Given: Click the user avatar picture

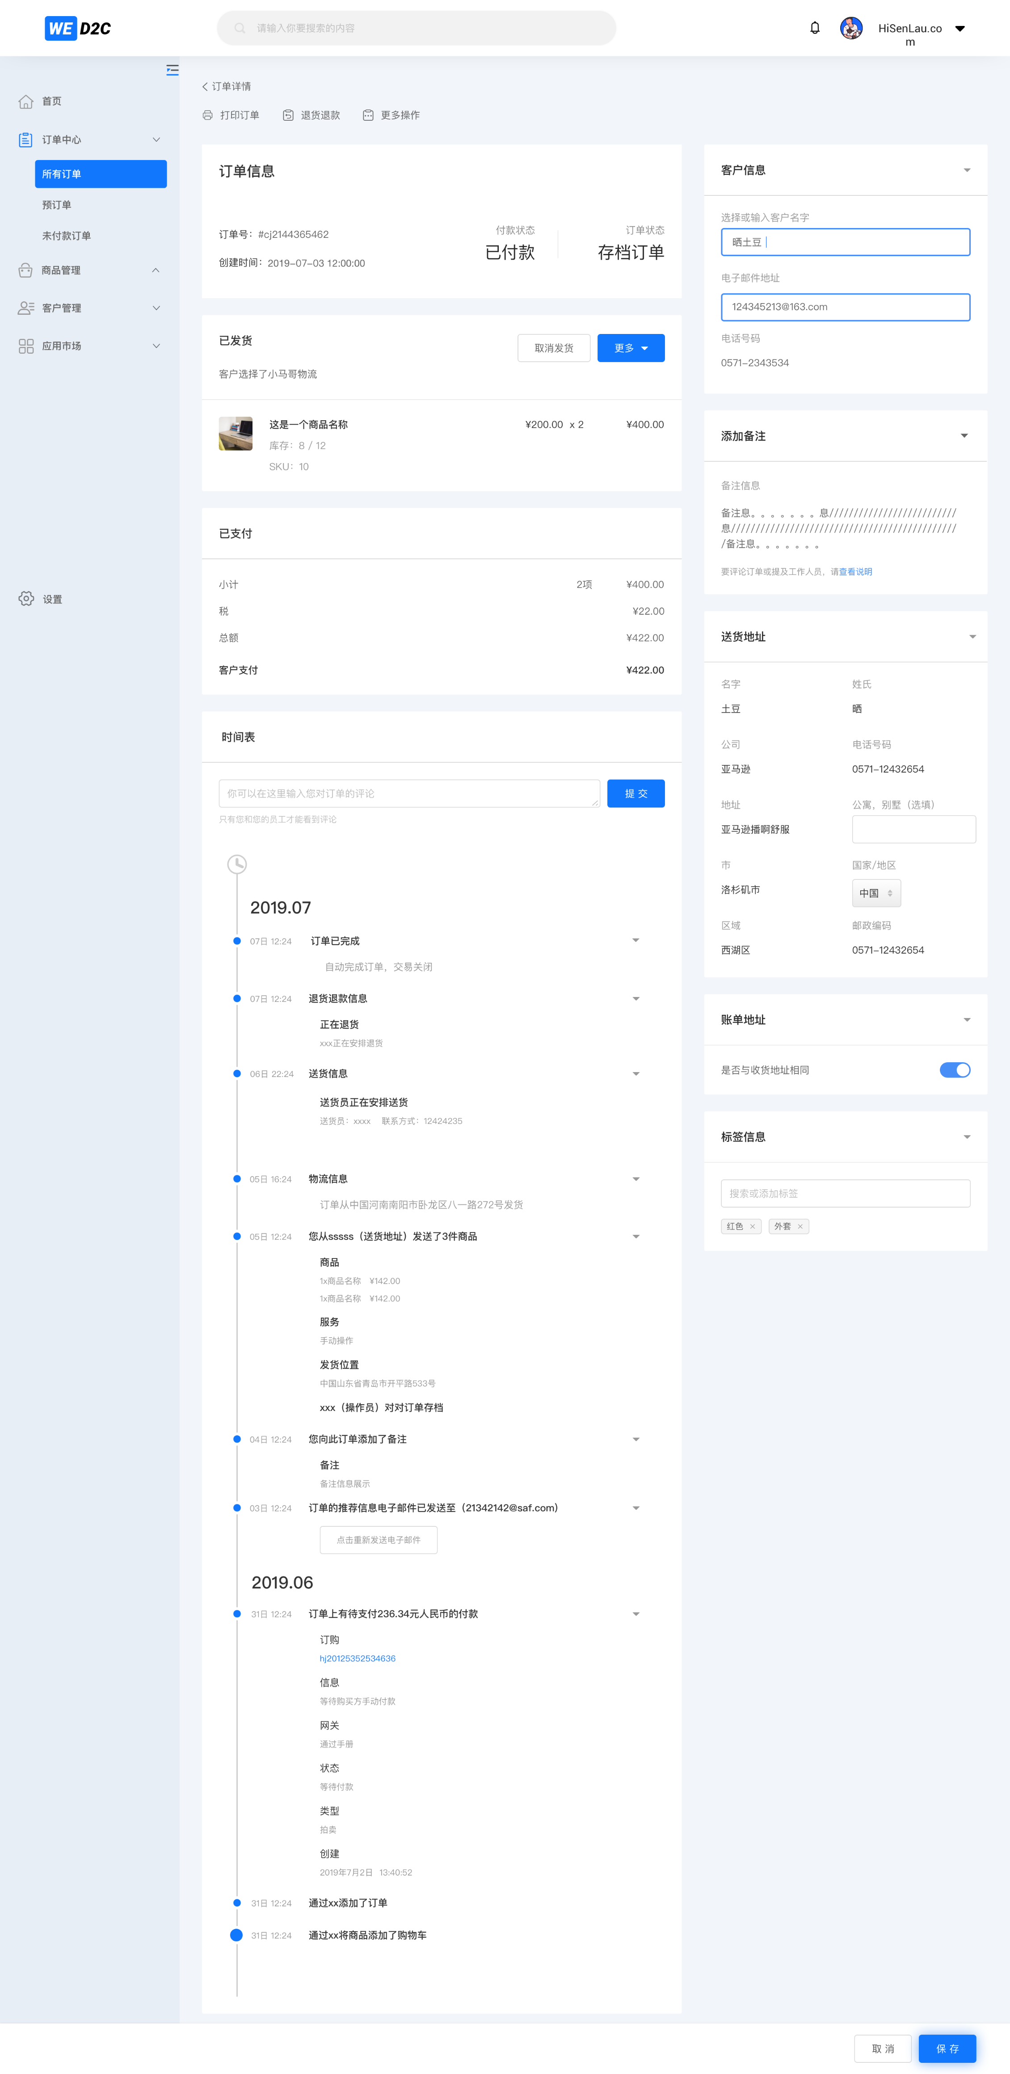Looking at the screenshot, I should click(850, 28).
